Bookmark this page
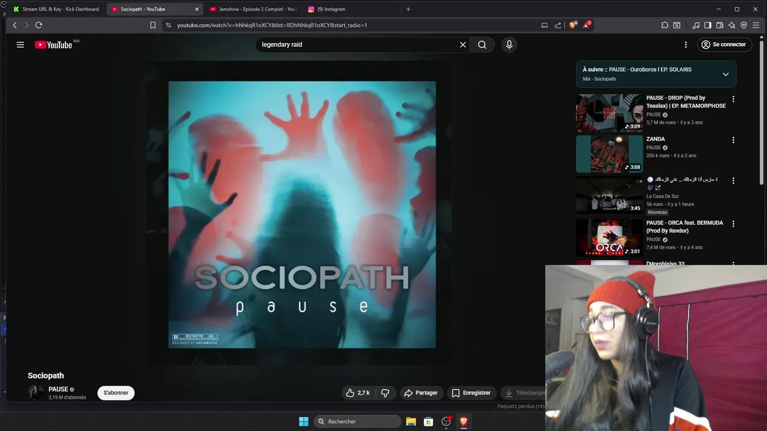The width and height of the screenshot is (767, 431). click(x=153, y=25)
